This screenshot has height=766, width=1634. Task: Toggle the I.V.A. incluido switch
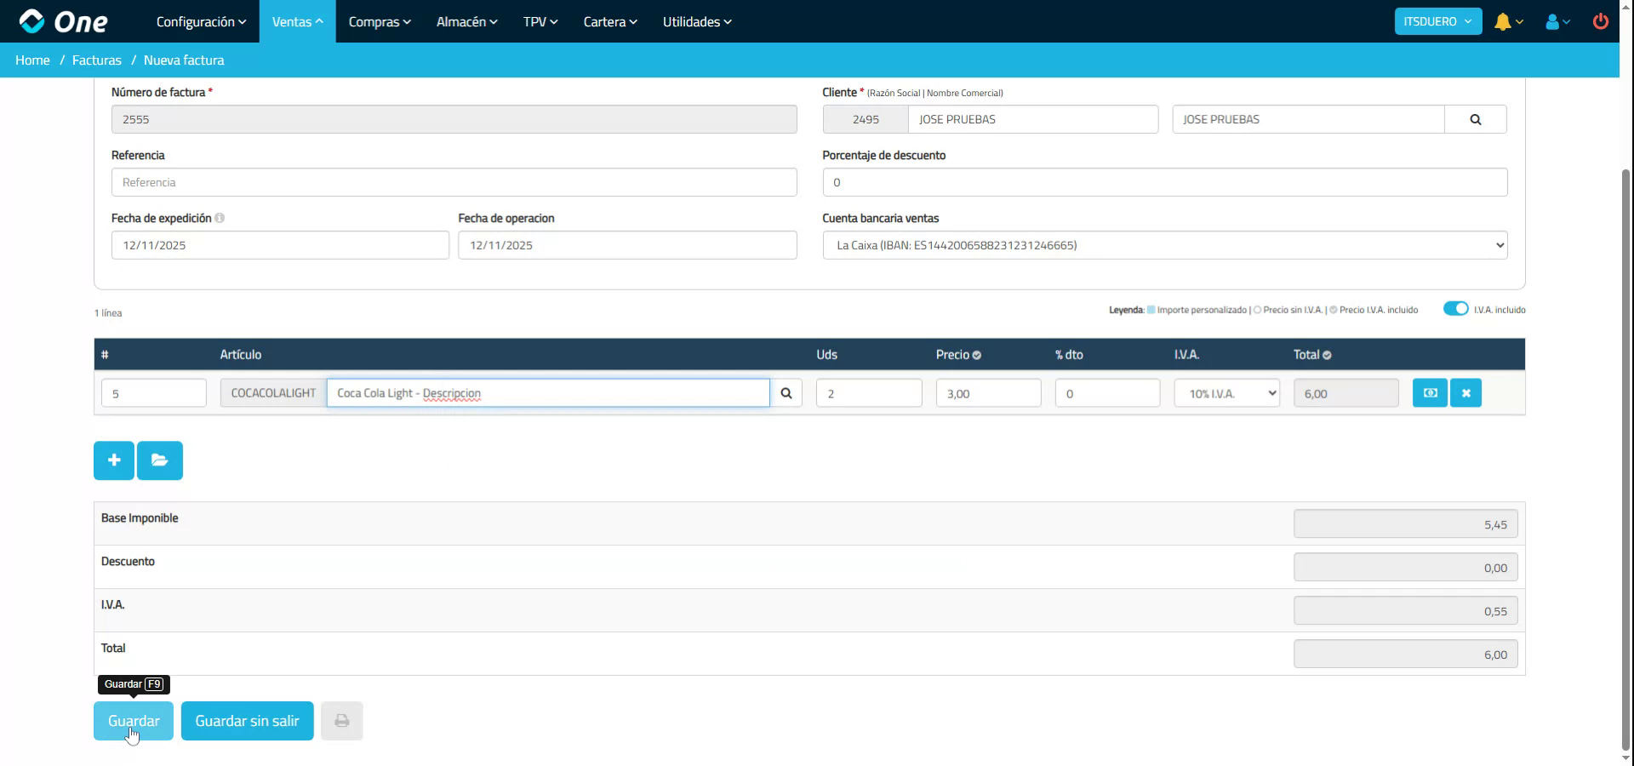click(x=1455, y=309)
